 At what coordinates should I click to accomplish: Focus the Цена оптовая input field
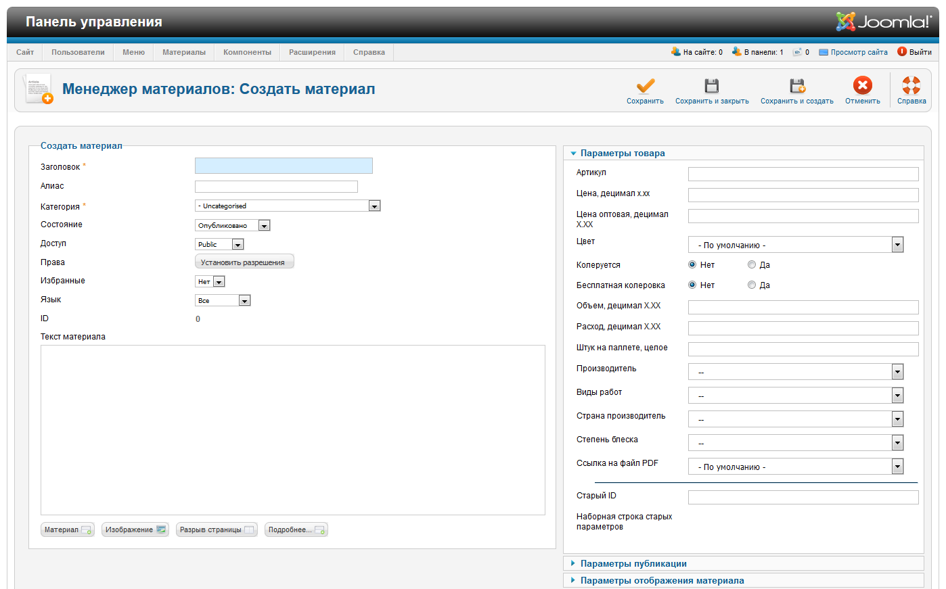point(803,216)
